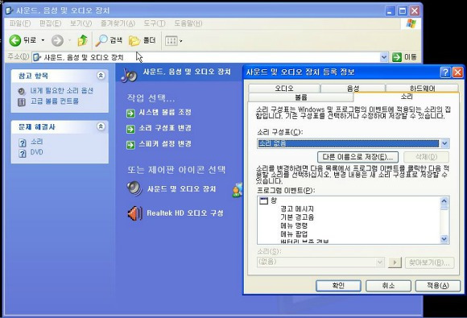Open the 내게 필요한 소리 옵션 link

point(62,91)
